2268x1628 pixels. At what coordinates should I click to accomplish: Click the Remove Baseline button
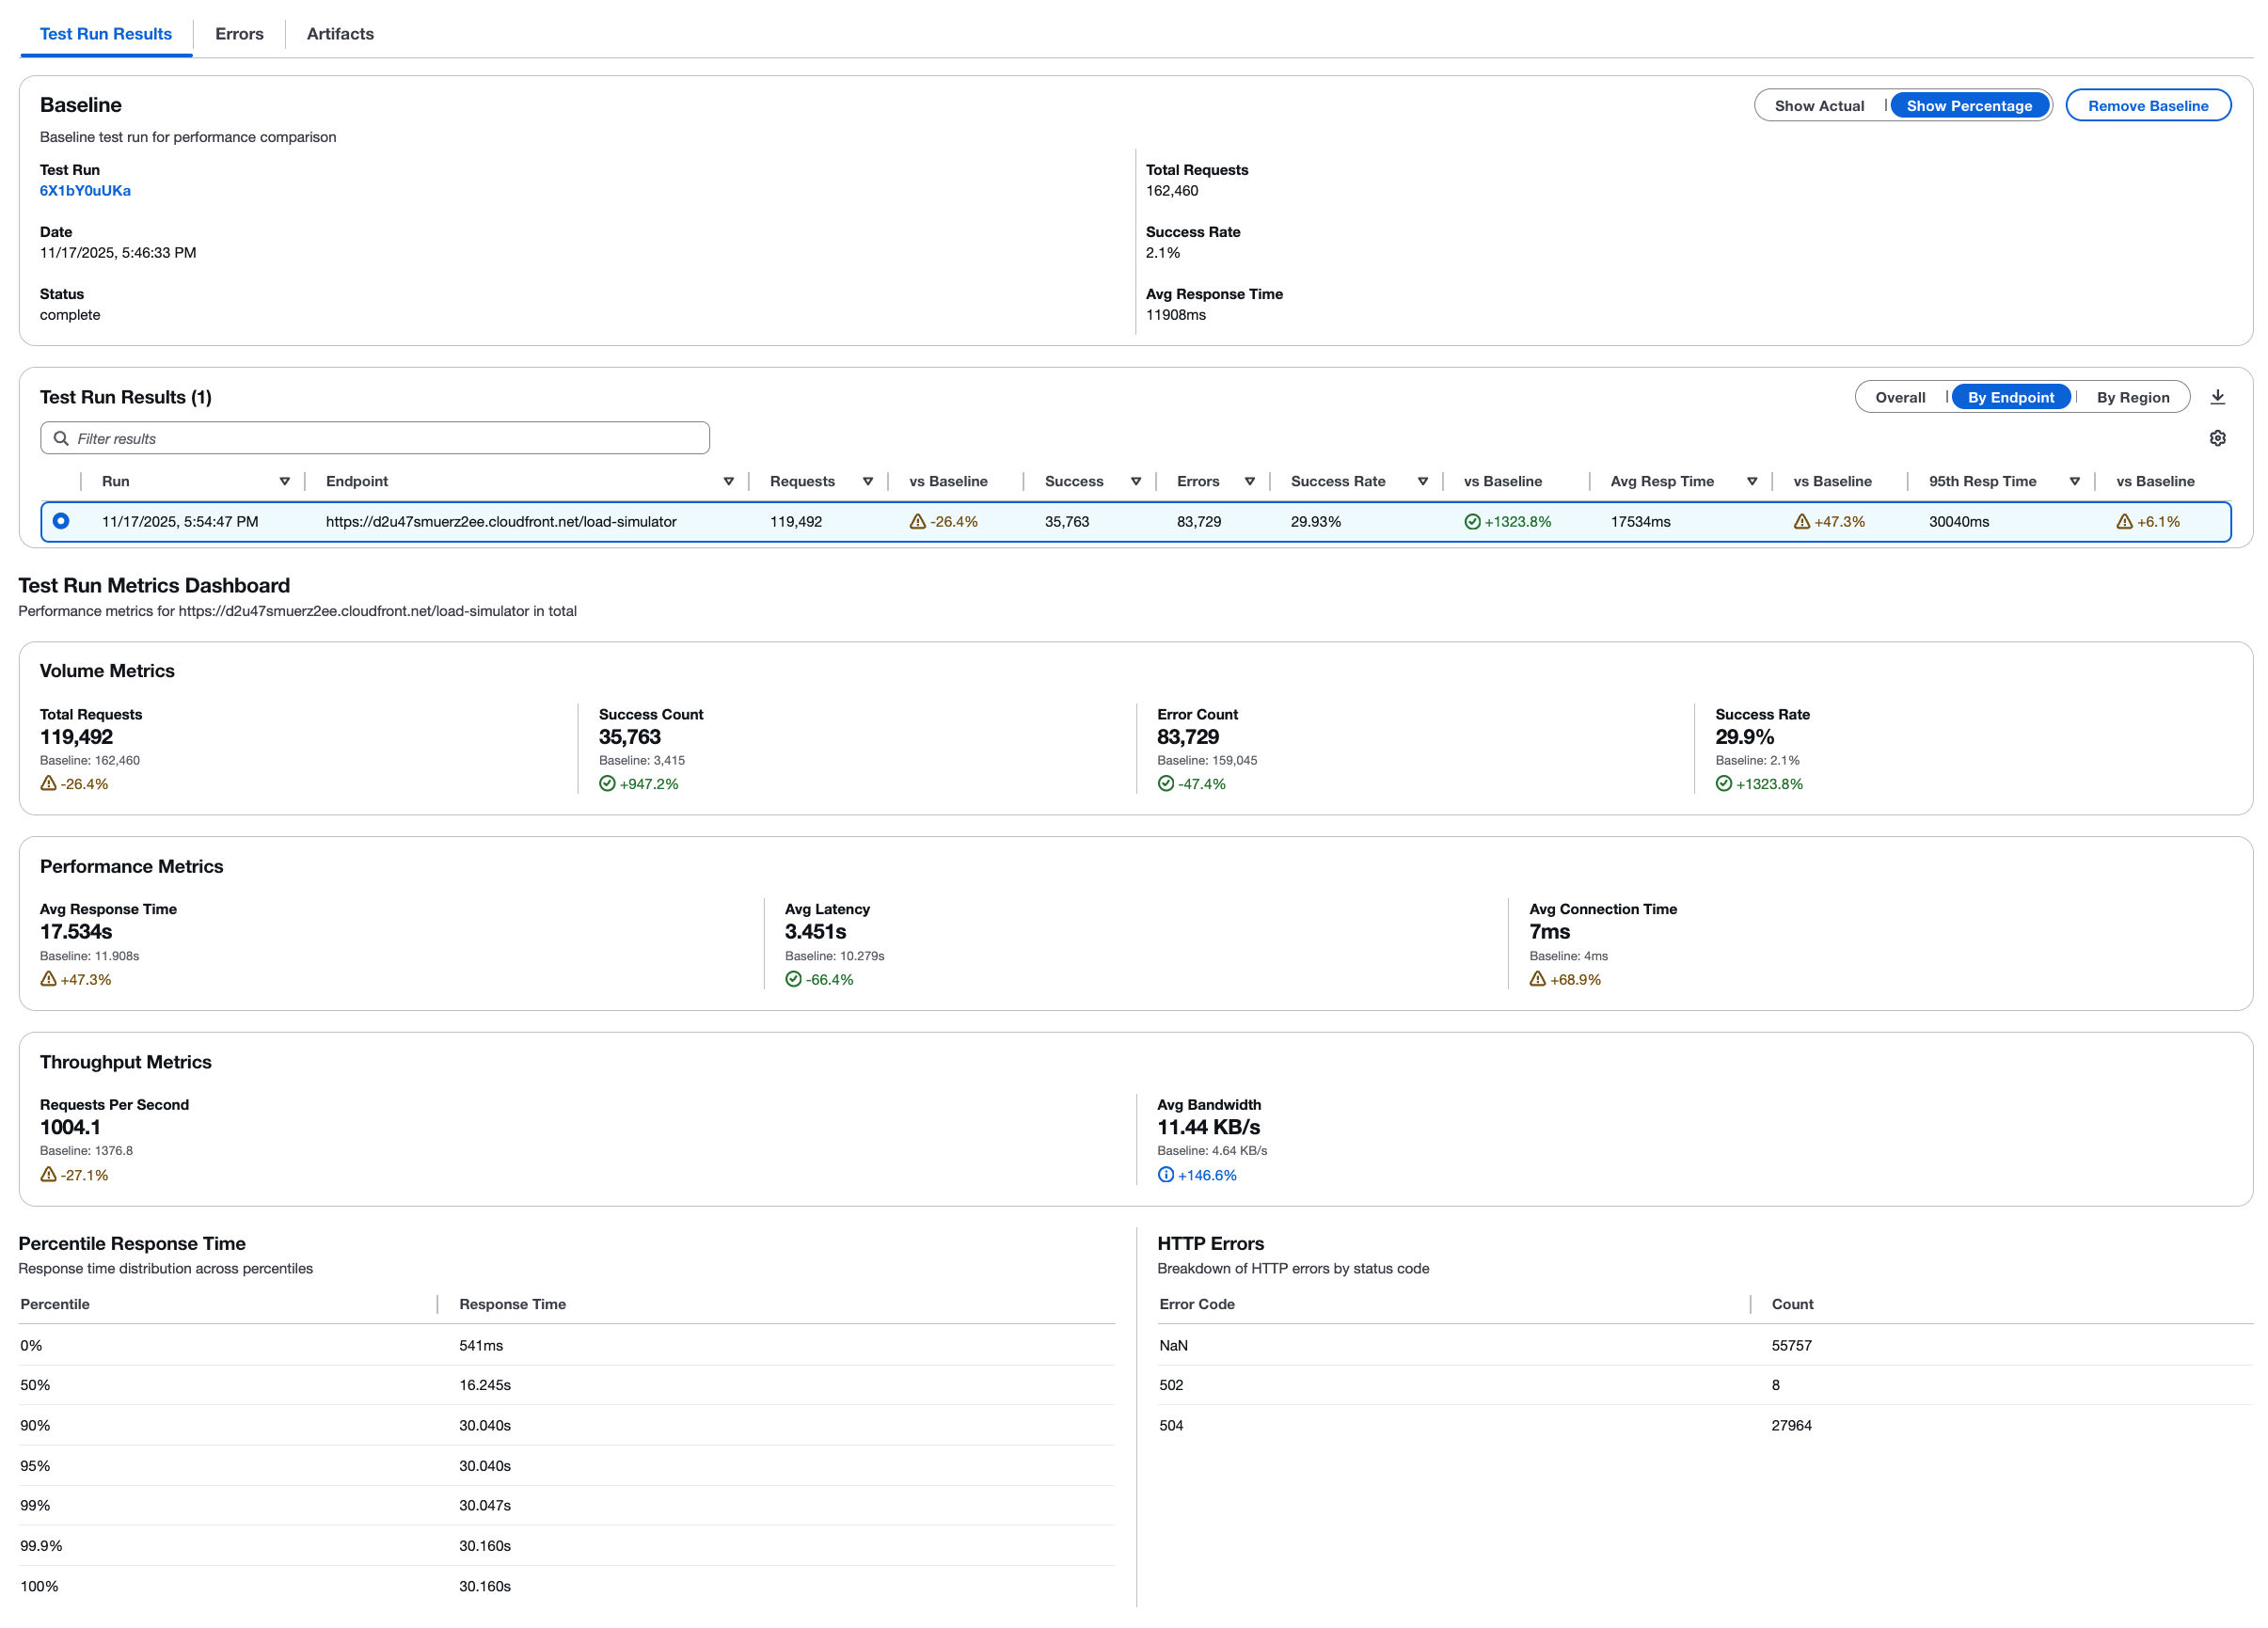tap(2148, 105)
